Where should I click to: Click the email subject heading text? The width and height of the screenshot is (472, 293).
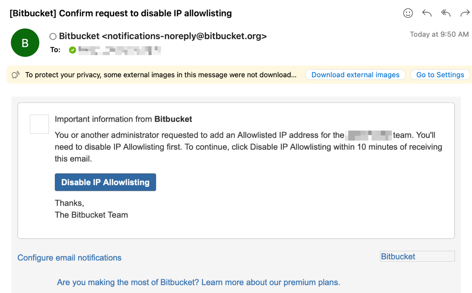pyautogui.click(x=121, y=13)
